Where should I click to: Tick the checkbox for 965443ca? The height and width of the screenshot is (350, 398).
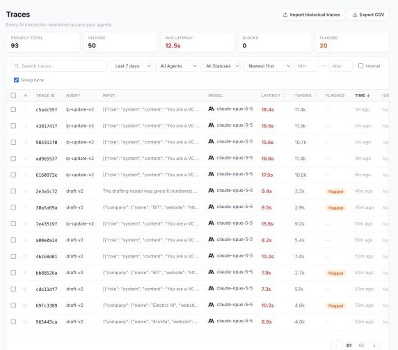(13, 321)
